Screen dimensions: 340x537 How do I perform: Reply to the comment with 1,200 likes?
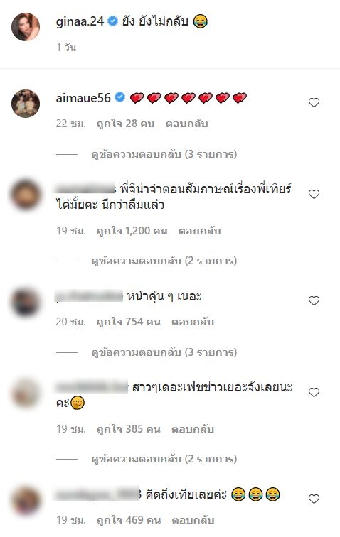199,231
